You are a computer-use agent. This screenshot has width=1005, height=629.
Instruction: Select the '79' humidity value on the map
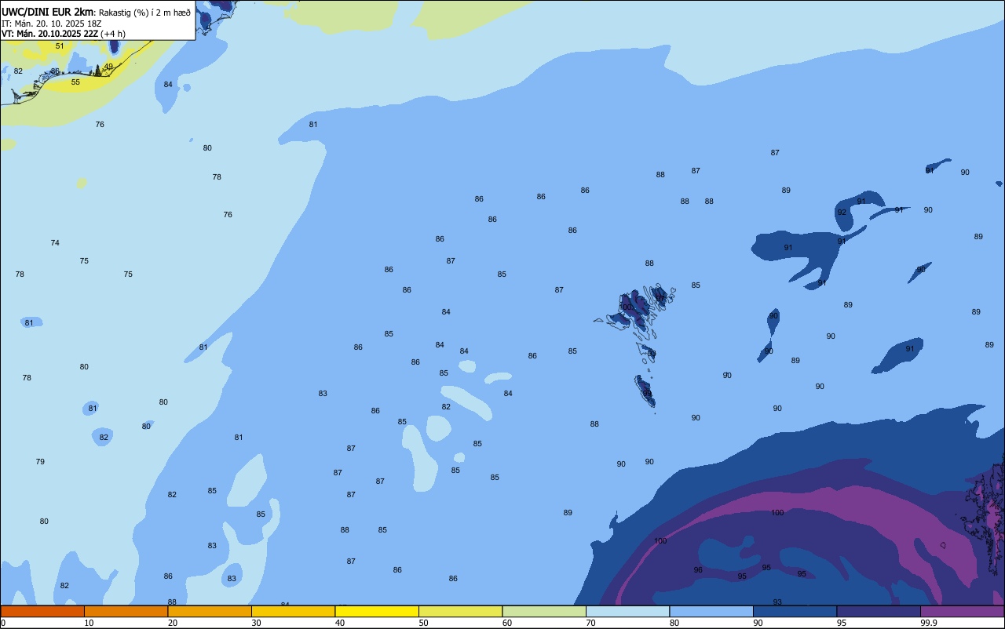(x=40, y=462)
